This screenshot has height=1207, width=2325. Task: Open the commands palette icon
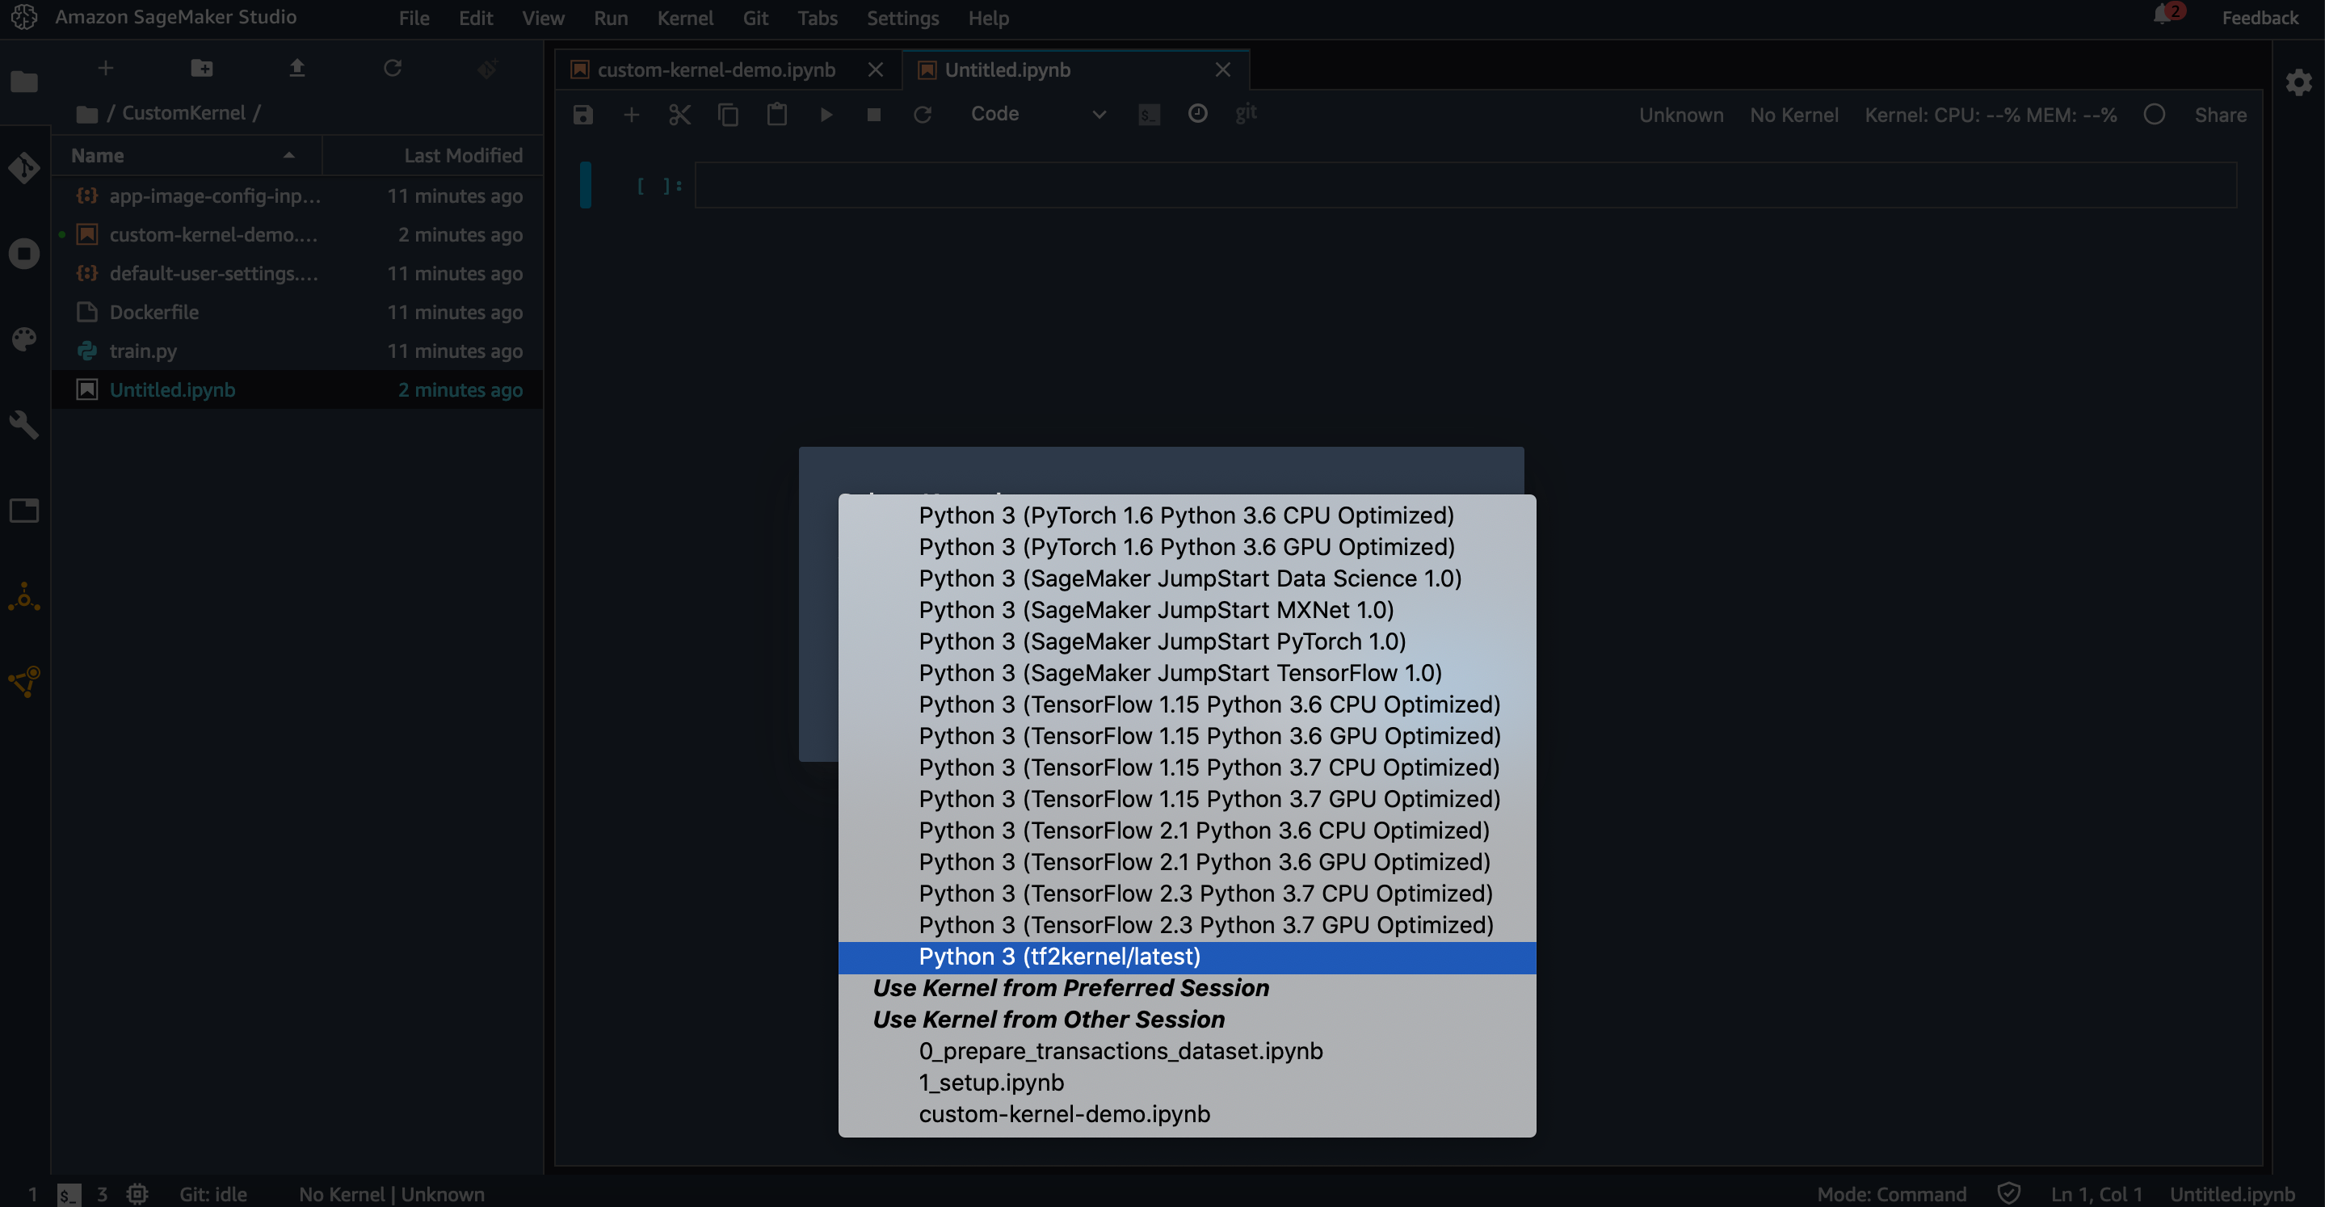click(24, 339)
